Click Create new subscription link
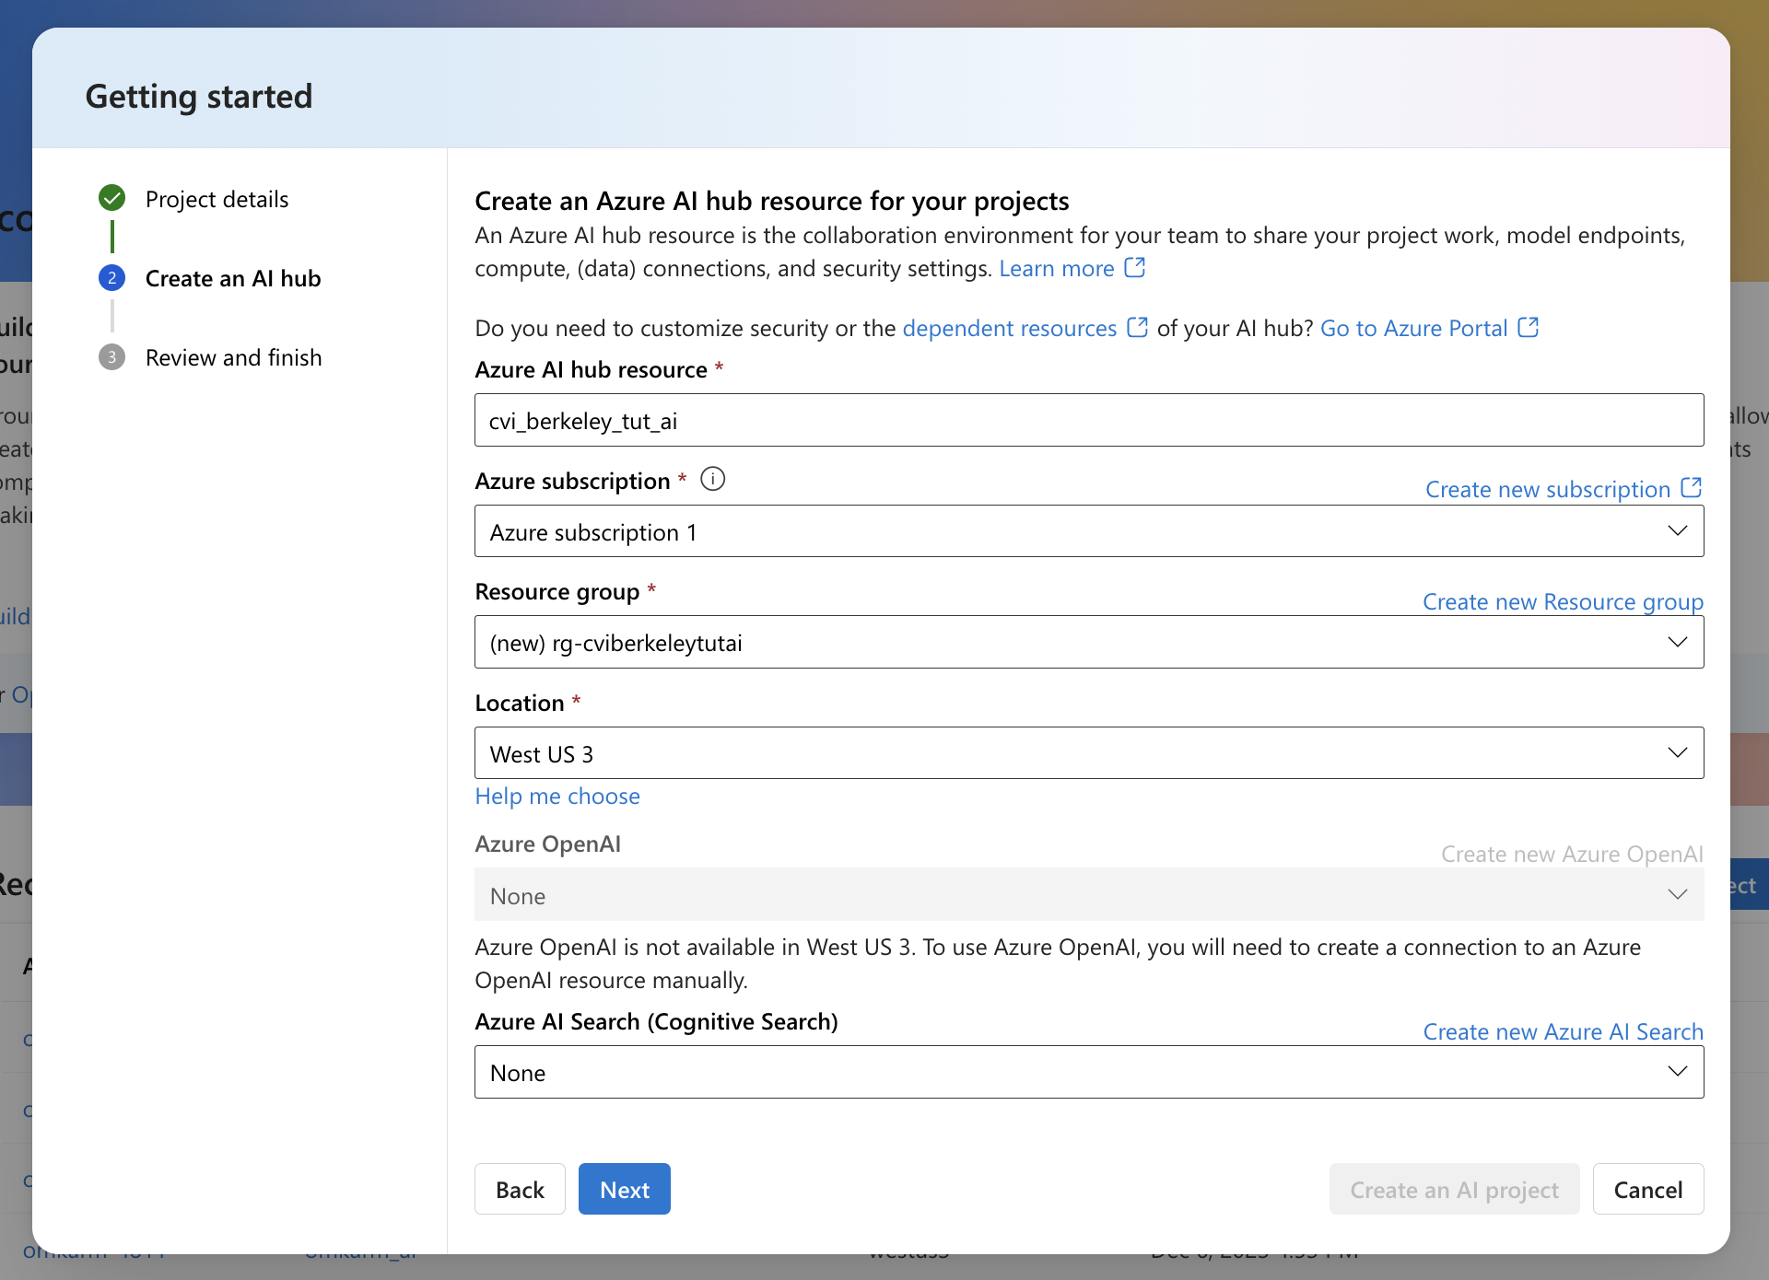This screenshot has width=1769, height=1280. (x=1548, y=489)
